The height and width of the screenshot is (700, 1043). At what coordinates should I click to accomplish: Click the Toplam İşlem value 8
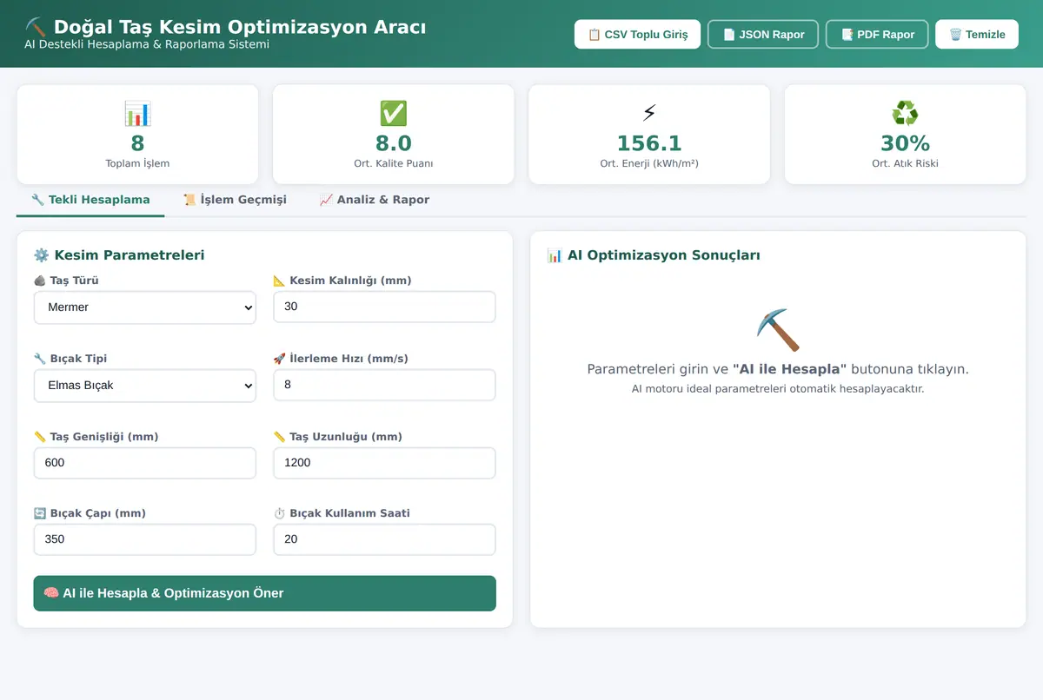point(137,143)
